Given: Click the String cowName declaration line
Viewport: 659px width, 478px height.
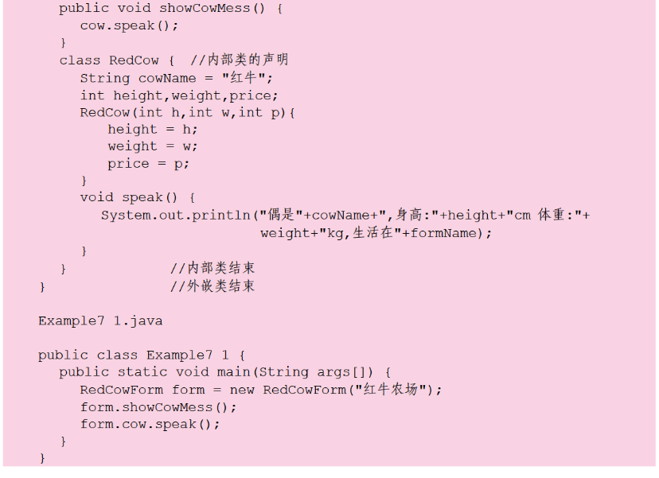Looking at the screenshot, I should (176, 78).
